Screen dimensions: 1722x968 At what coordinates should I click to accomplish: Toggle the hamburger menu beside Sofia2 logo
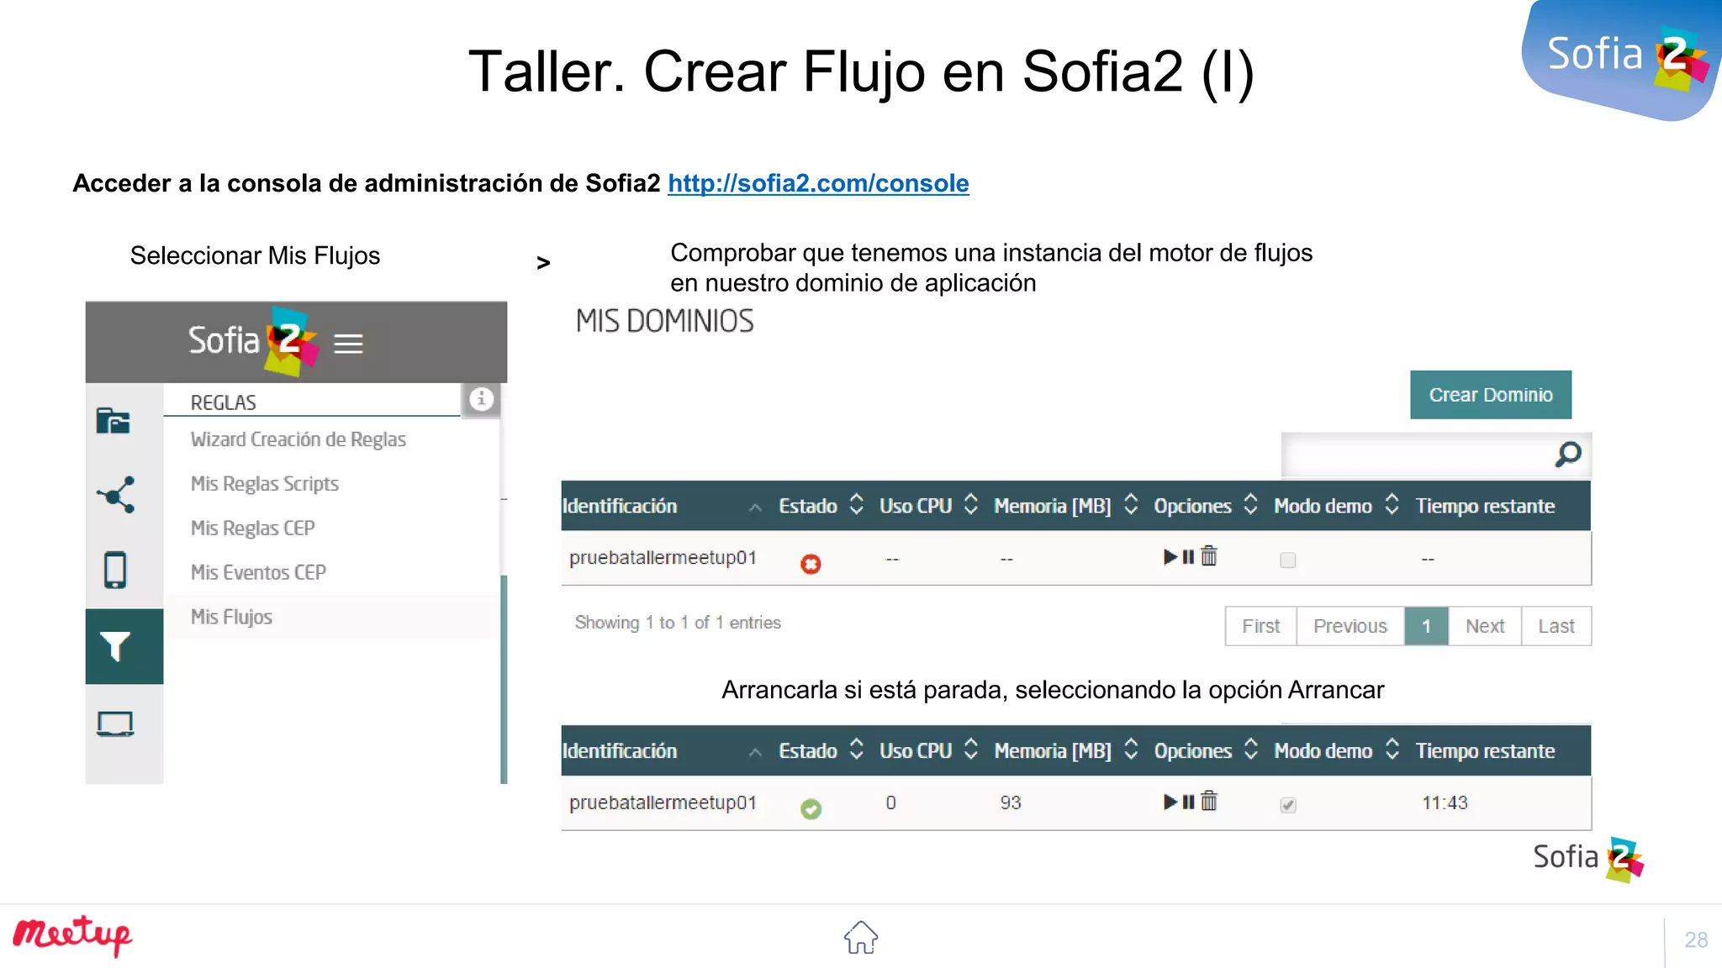coord(348,344)
